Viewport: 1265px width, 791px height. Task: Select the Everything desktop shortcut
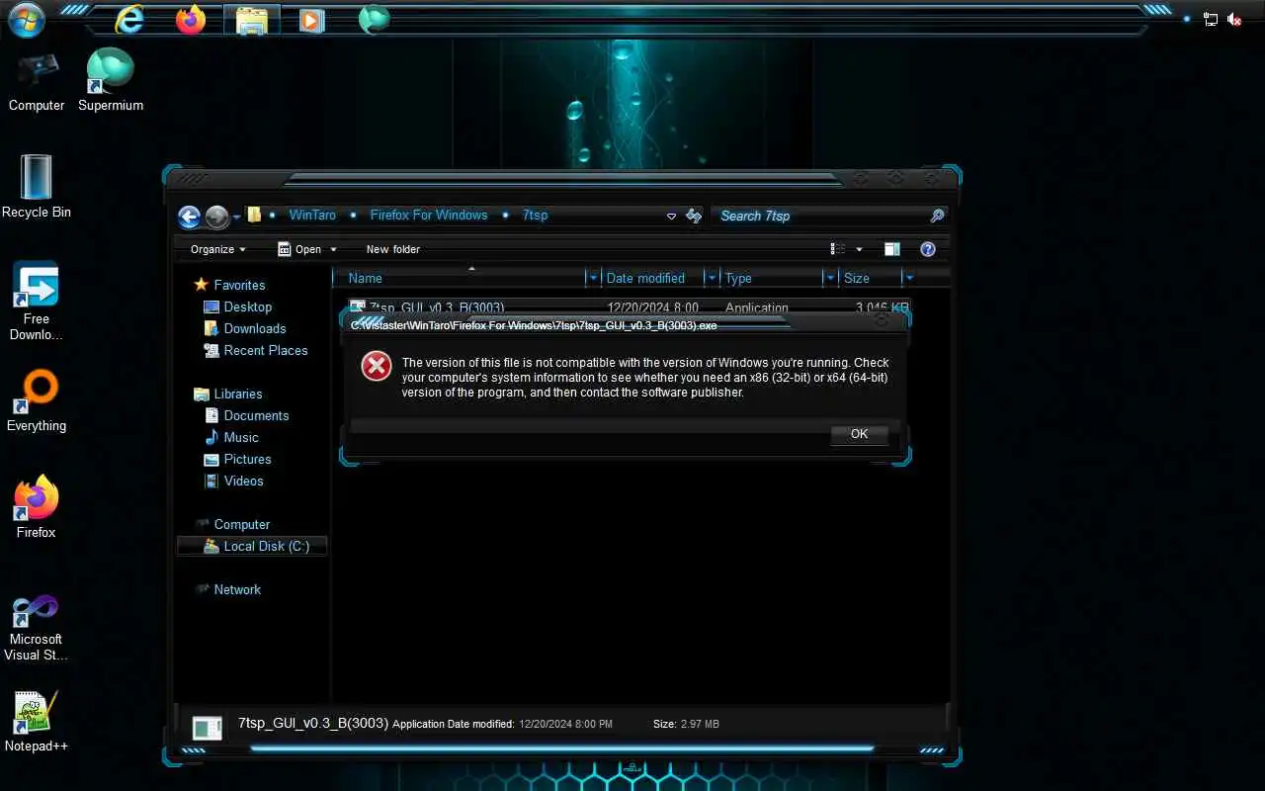coord(37,401)
